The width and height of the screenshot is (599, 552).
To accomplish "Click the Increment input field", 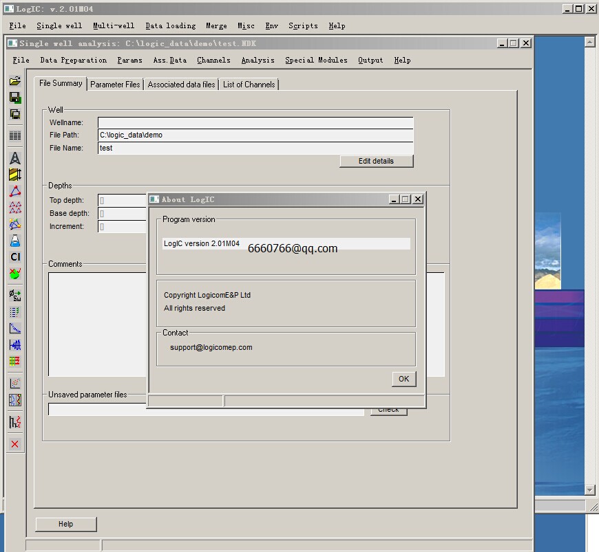I will pyautogui.click(x=123, y=227).
